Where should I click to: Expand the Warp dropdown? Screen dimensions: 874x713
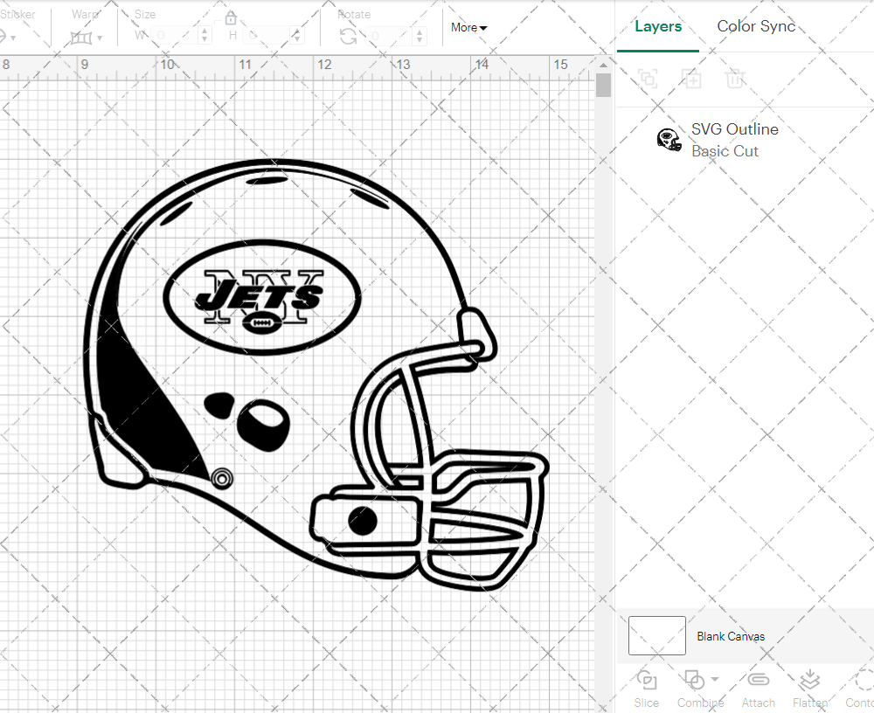(87, 38)
